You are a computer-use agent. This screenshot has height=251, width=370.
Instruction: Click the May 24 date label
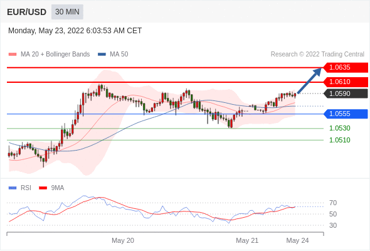click(x=297, y=240)
